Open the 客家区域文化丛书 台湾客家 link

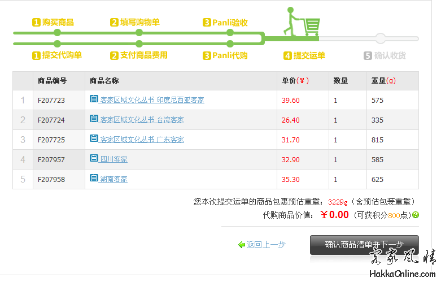142,120
